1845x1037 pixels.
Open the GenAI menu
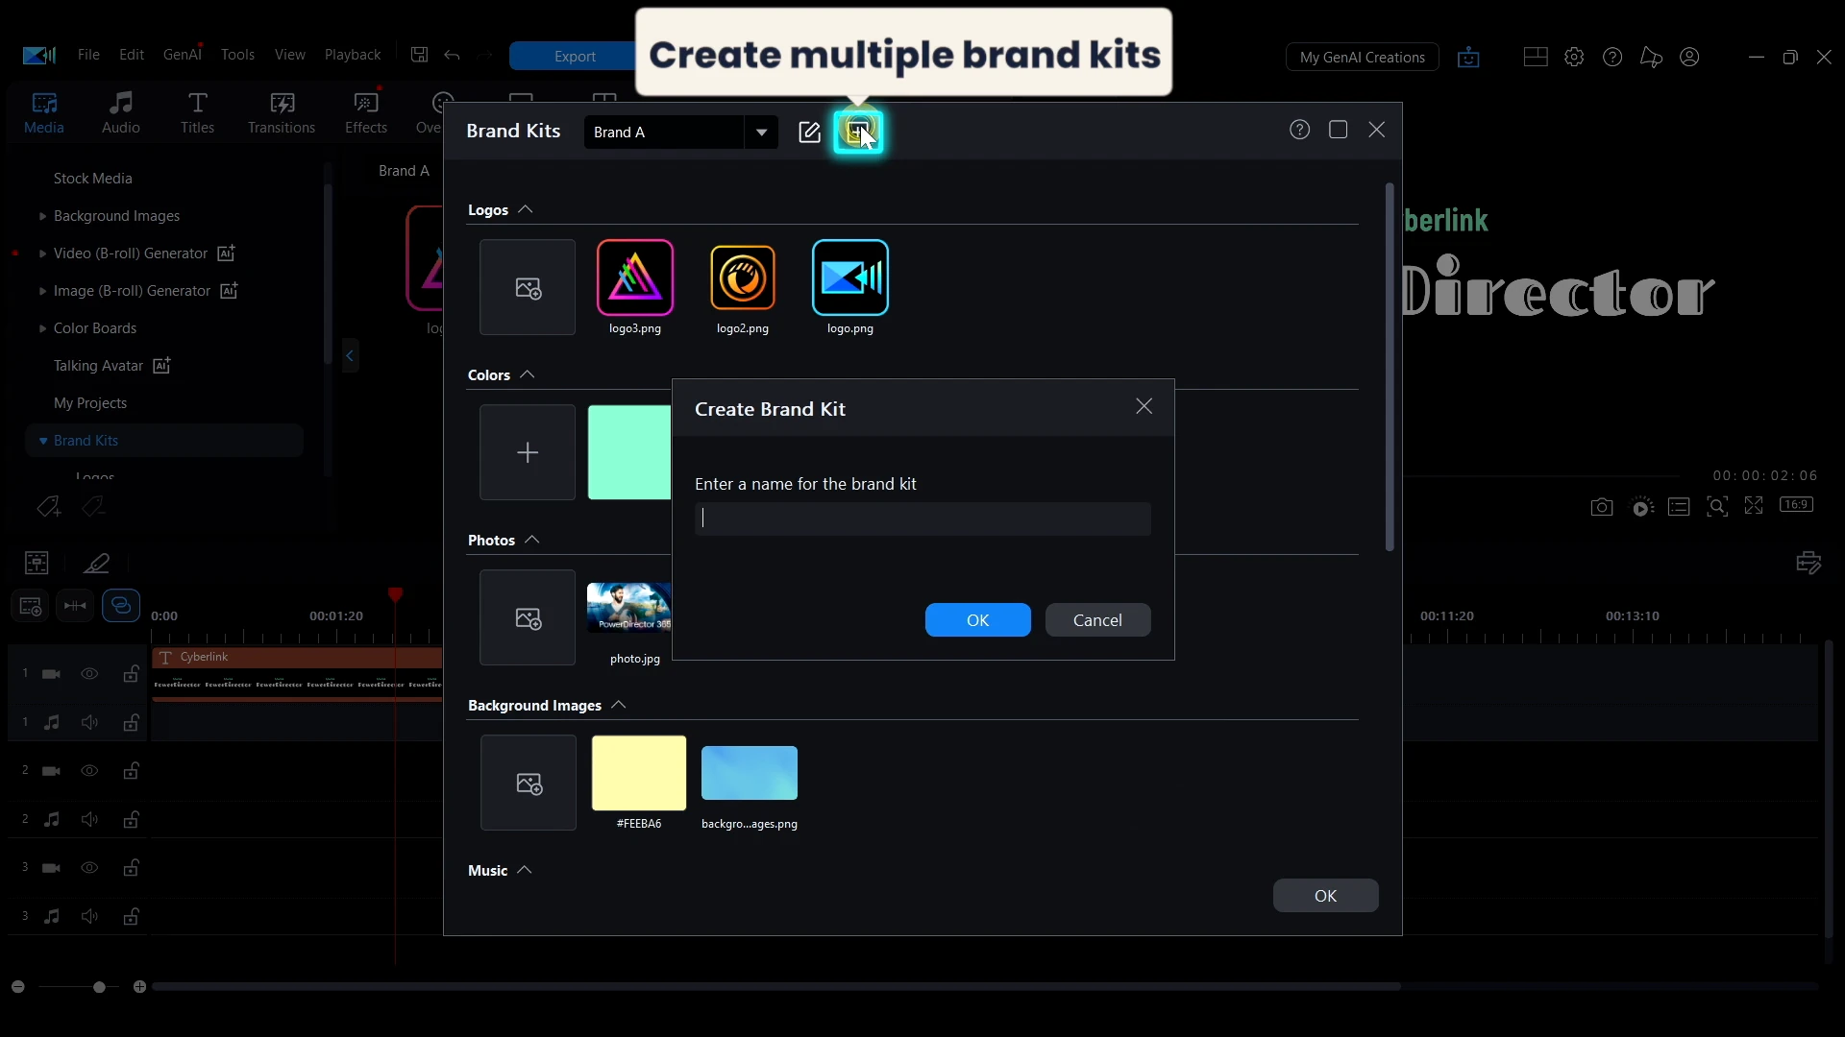coord(182,55)
